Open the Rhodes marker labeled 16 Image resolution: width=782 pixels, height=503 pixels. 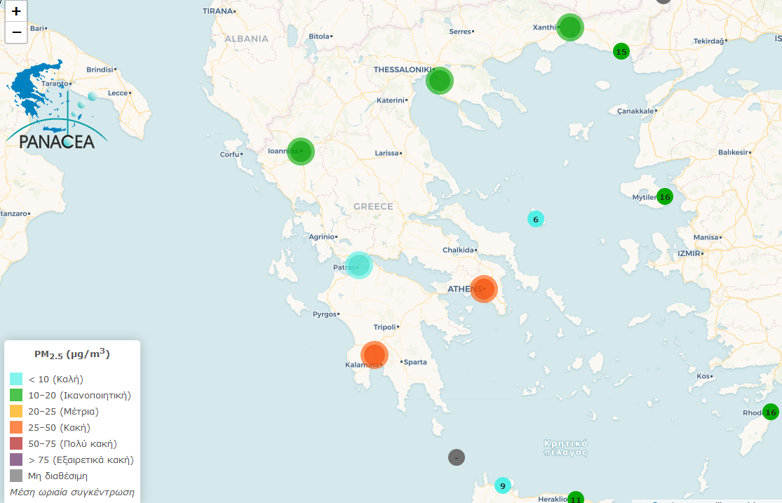pyautogui.click(x=771, y=412)
